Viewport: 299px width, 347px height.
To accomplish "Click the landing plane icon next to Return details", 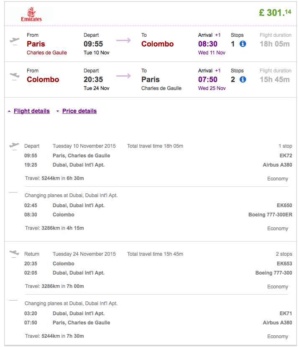I will click(14, 254).
